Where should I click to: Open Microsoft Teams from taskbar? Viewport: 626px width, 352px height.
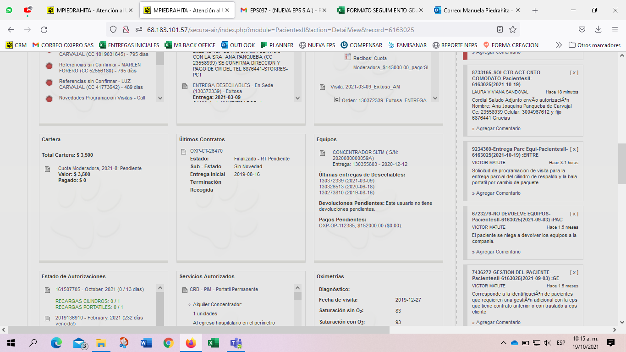click(236, 342)
